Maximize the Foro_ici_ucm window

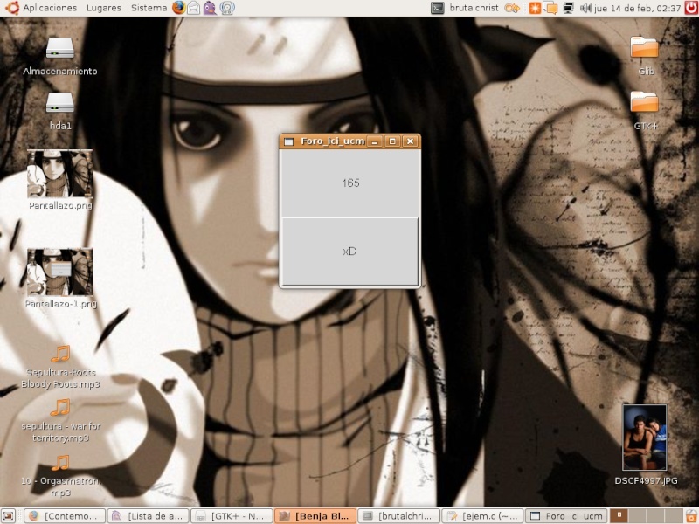[392, 141]
